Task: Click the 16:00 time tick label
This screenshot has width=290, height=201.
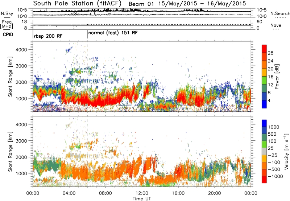Action: point(178,193)
